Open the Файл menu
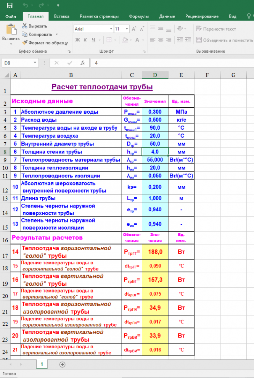The height and width of the screenshot is (378, 254). pyautogui.click(x=11, y=16)
